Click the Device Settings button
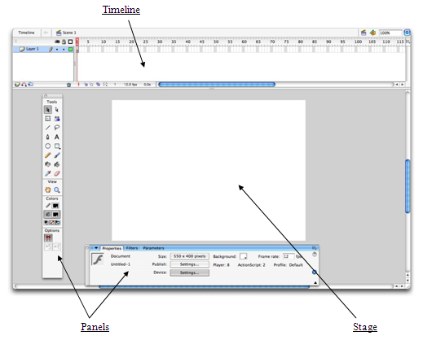The height and width of the screenshot is (340, 423). coord(189,272)
